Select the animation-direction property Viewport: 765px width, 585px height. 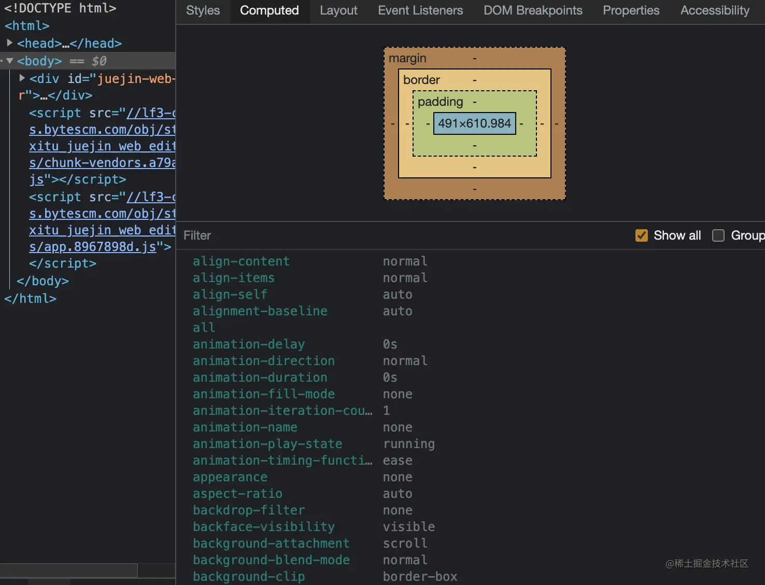point(264,361)
